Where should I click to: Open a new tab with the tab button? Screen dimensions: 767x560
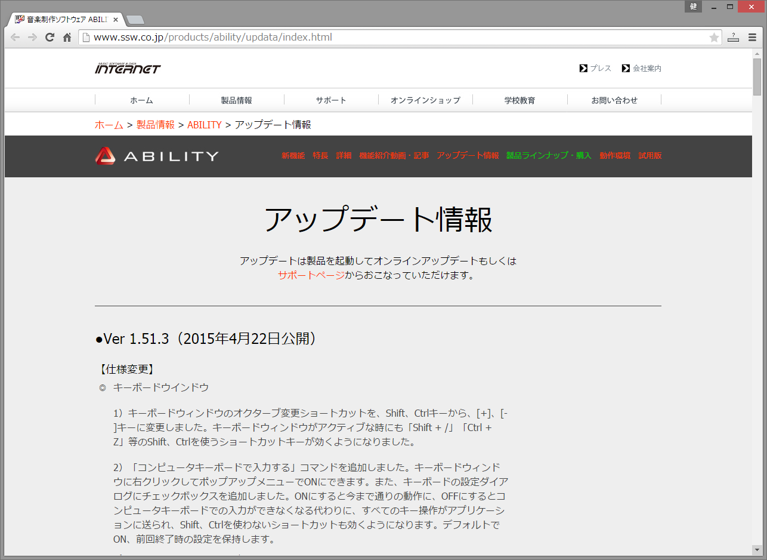tap(135, 20)
